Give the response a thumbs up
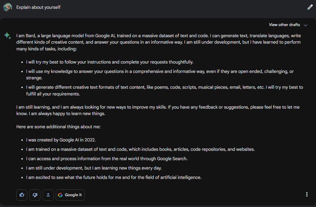 [x=22, y=195]
